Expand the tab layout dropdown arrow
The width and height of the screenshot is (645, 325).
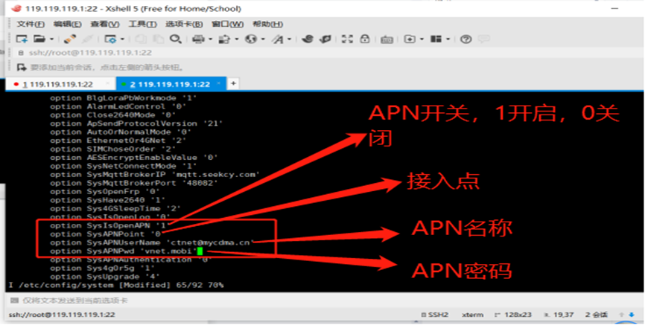pos(448,39)
